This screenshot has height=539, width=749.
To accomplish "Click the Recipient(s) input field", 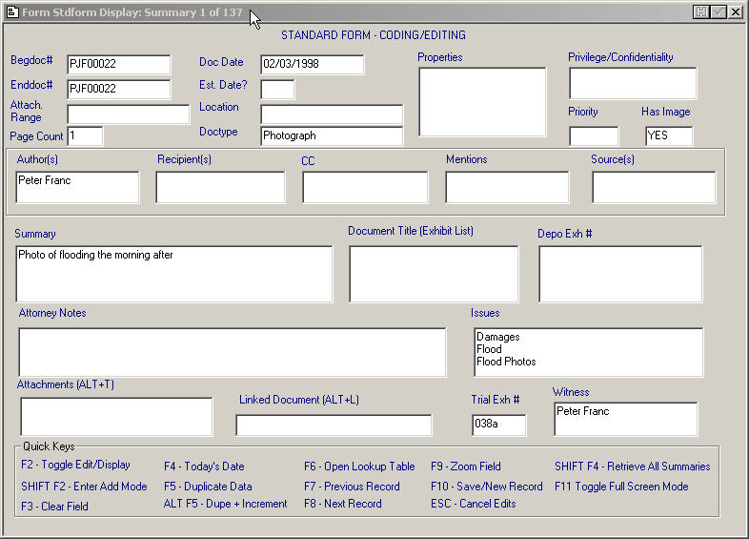I will 220,187.
